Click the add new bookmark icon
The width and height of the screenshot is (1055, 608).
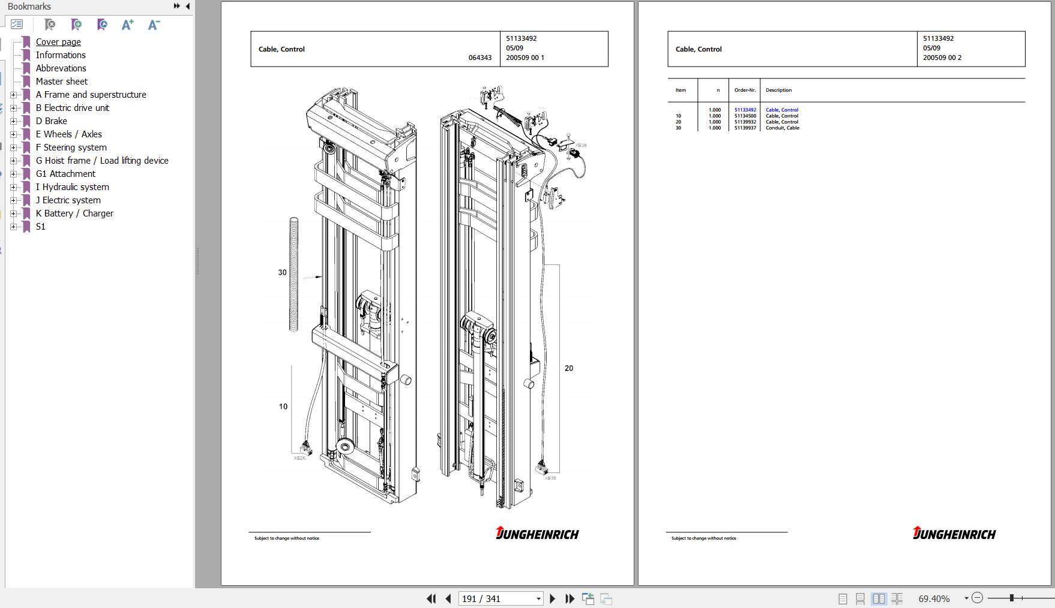coord(76,25)
